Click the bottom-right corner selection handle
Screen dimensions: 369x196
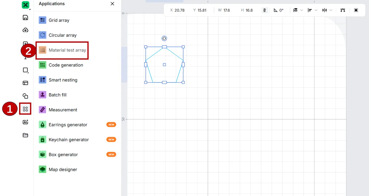(x=183, y=82)
